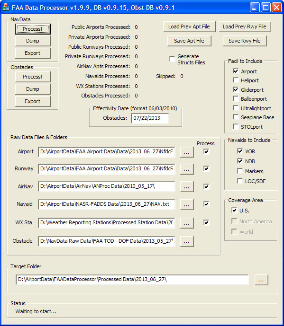Toggle the Navaid row Process checkbox

click(x=206, y=204)
